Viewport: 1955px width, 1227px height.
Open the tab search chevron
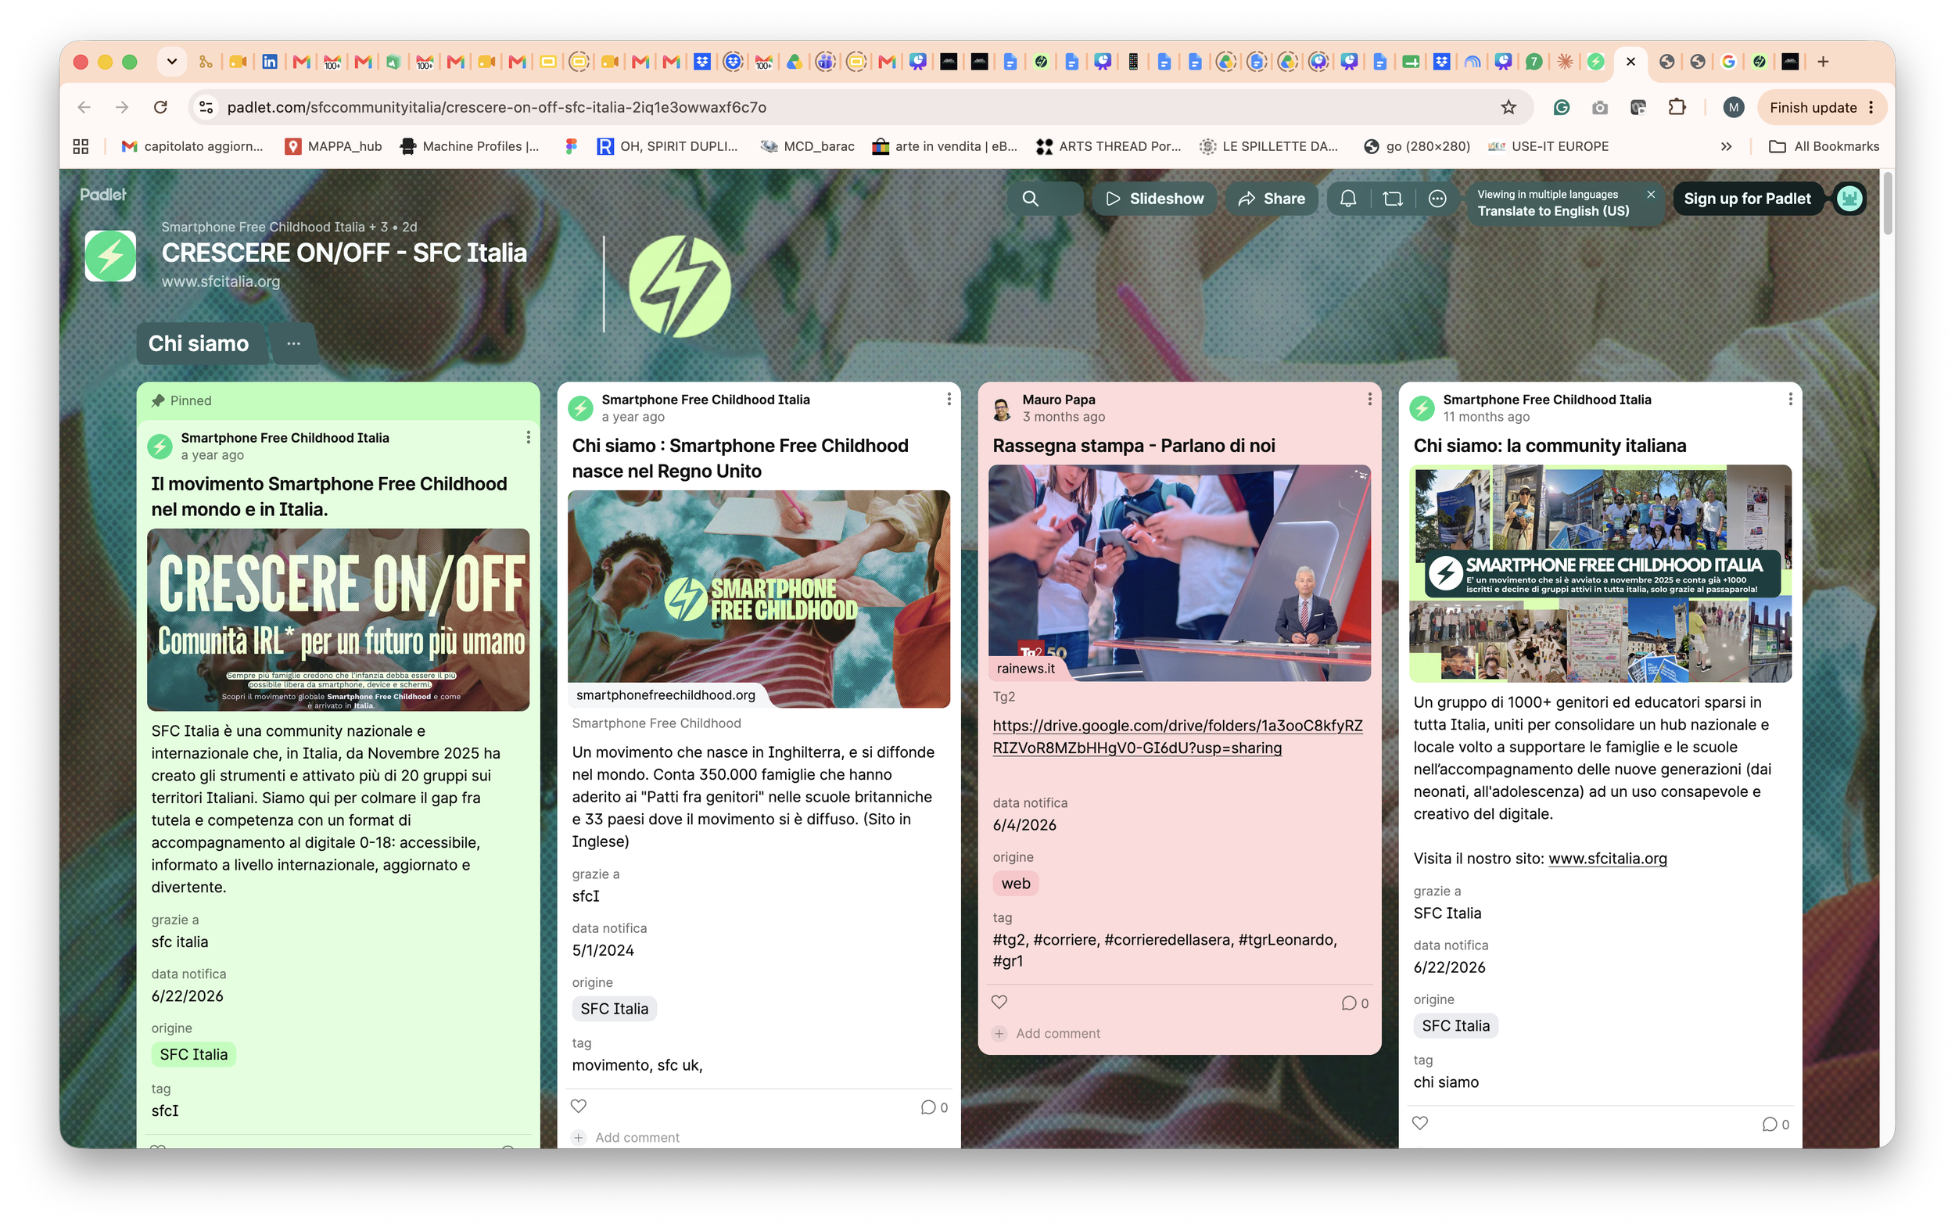tap(171, 62)
